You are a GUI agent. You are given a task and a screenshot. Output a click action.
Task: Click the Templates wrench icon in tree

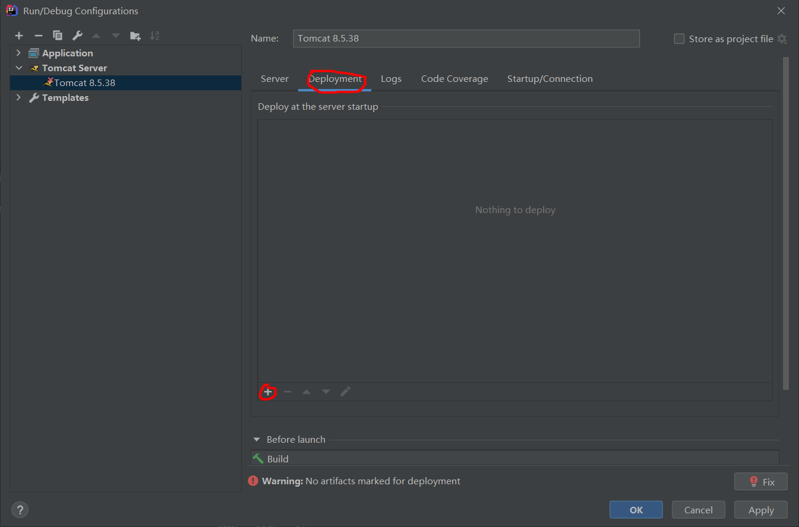point(34,97)
